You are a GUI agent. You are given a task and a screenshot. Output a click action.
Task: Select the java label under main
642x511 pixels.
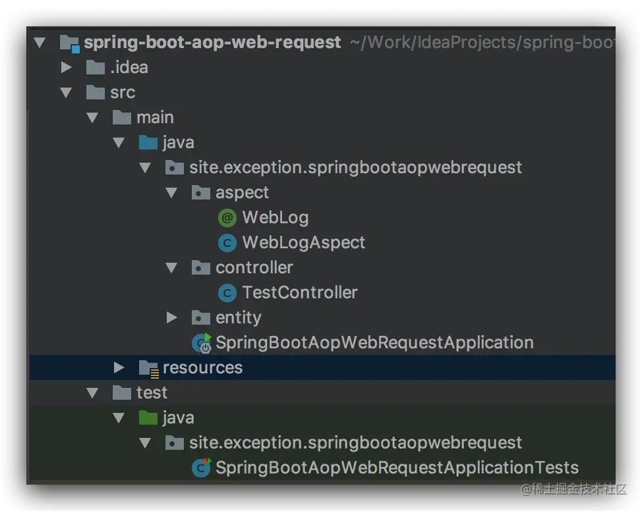[x=178, y=143]
